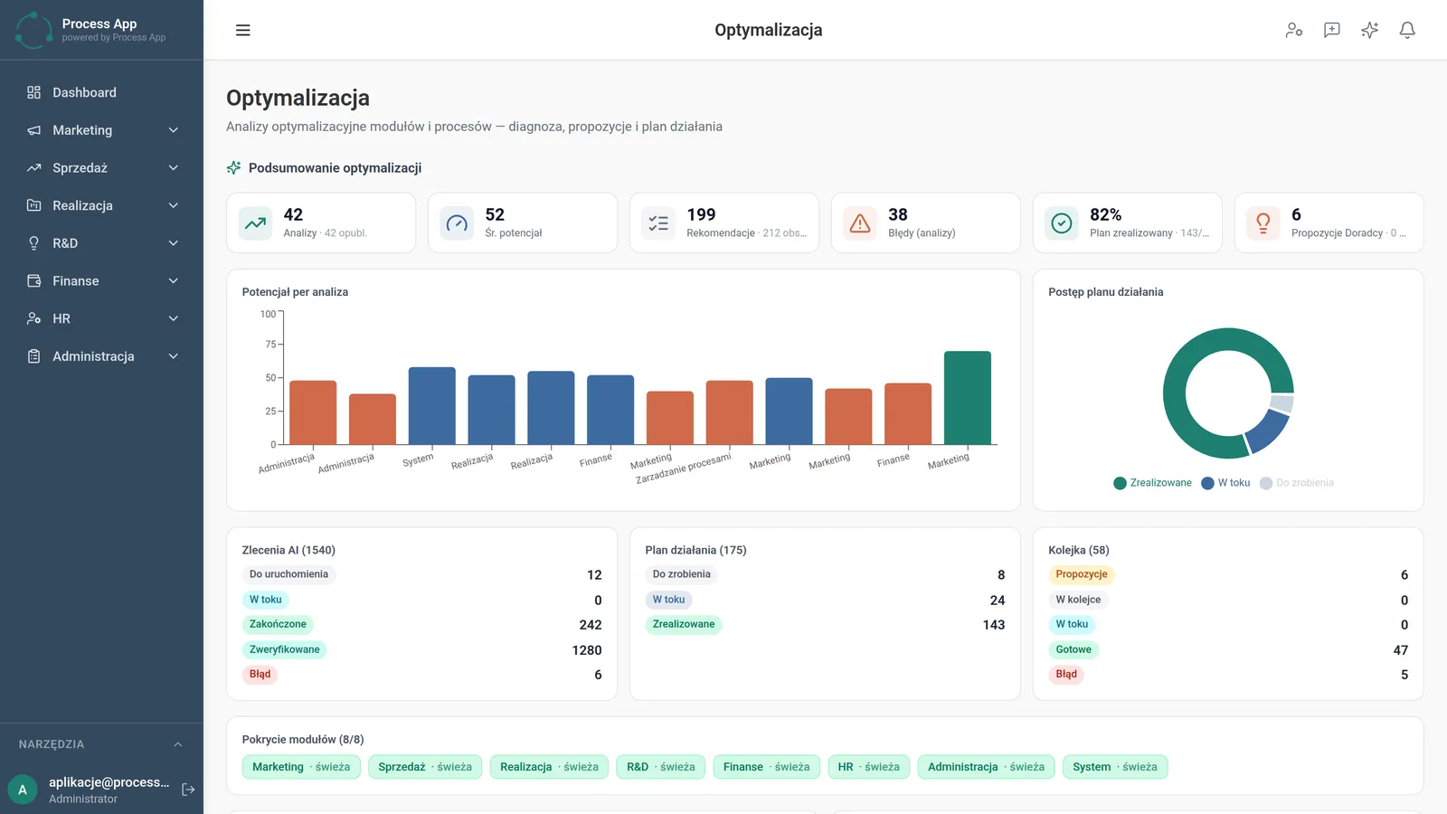The image size is (1447, 814).
Task: Click the Do uruchomienia status badge
Action: [x=288, y=574]
